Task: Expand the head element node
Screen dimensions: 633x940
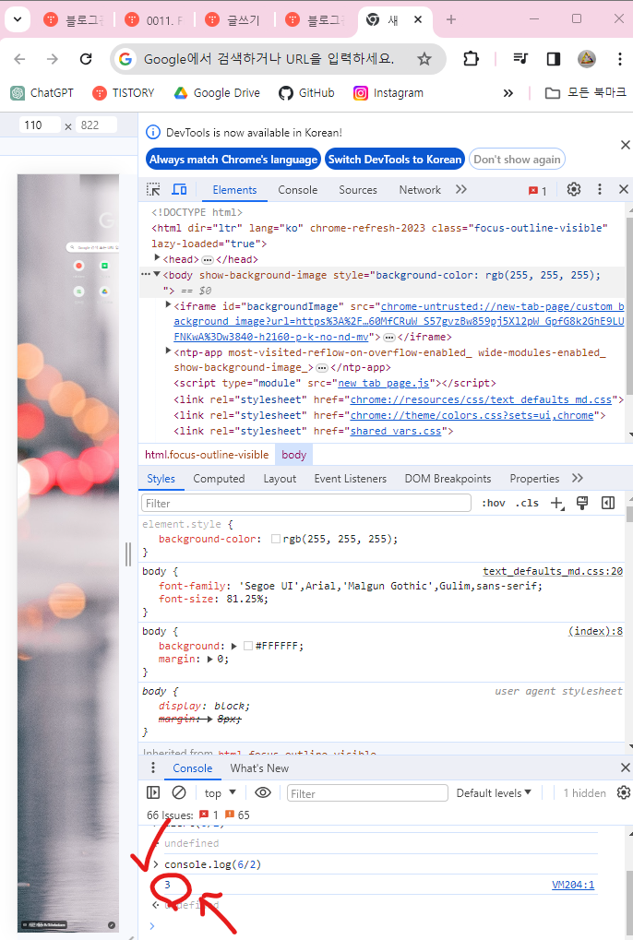Action: (157, 258)
